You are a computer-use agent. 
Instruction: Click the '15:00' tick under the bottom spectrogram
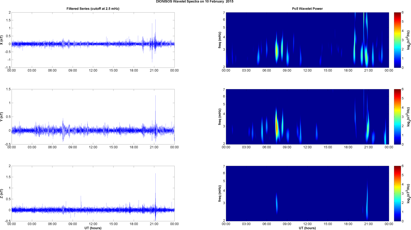[328, 224]
